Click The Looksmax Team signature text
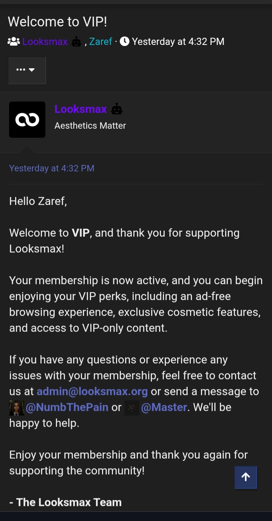The height and width of the screenshot is (521, 272). (65, 502)
